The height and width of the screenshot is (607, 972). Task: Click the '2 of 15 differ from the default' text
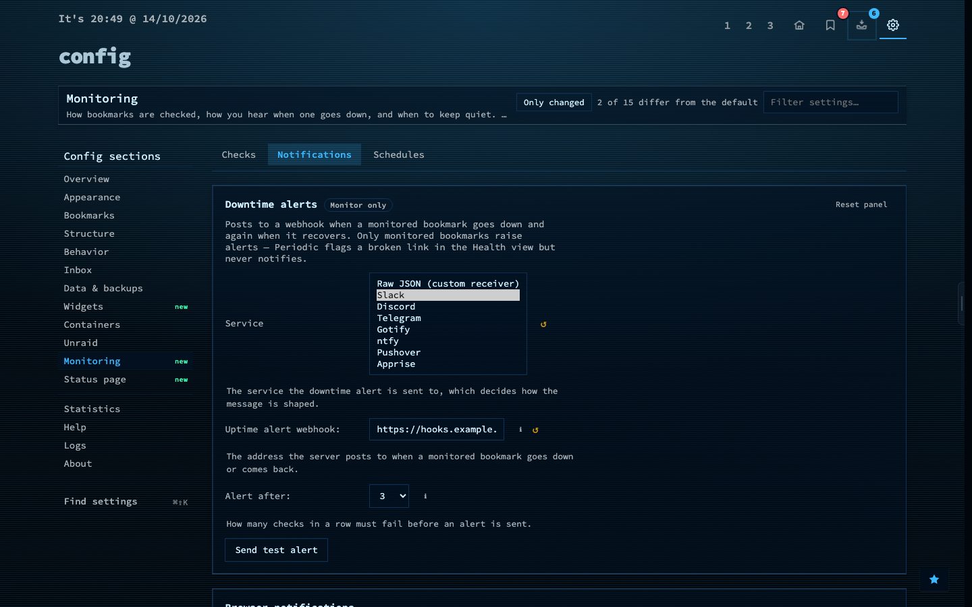[677, 103]
